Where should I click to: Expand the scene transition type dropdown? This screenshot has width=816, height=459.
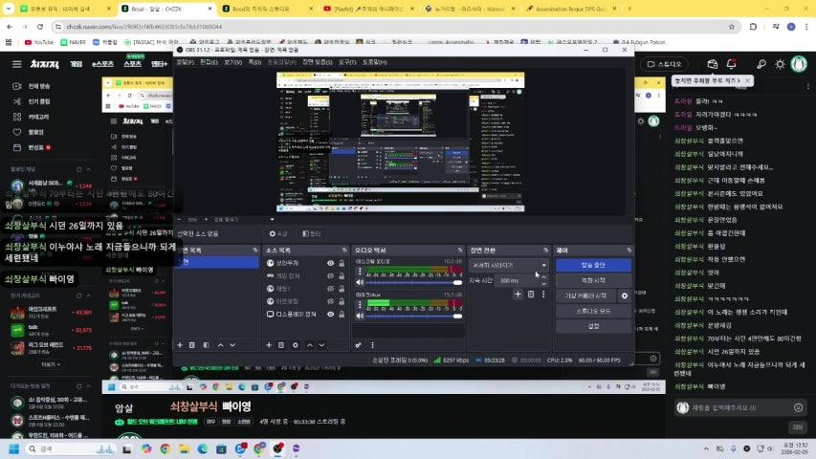(x=544, y=265)
